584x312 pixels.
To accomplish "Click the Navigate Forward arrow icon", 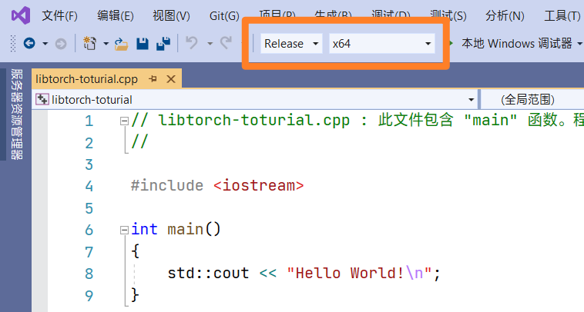I will pos(61,44).
